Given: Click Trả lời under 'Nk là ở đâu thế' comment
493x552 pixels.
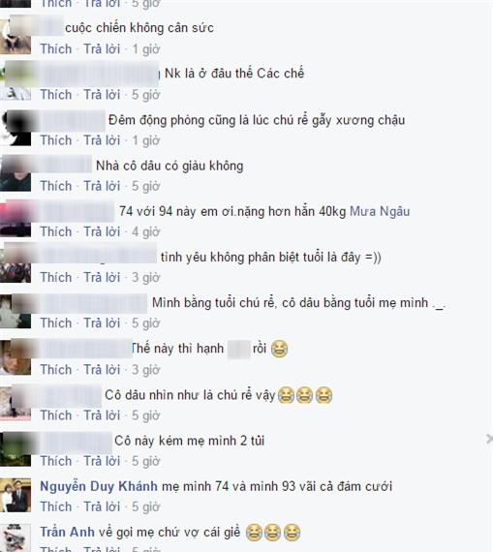Looking at the screenshot, I should point(102,95).
